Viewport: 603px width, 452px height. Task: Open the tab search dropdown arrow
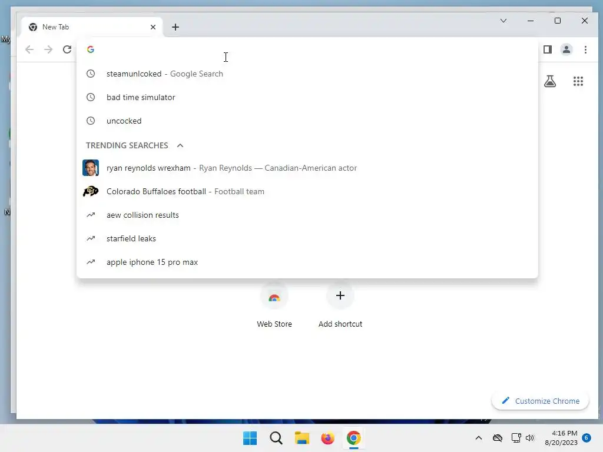(503, 21)
